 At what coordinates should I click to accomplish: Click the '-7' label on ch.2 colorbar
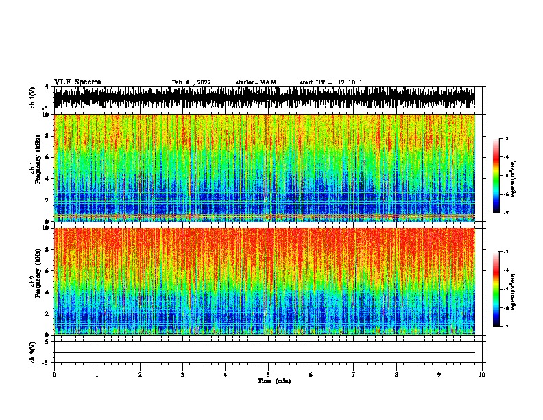click(x=505, y=327)
